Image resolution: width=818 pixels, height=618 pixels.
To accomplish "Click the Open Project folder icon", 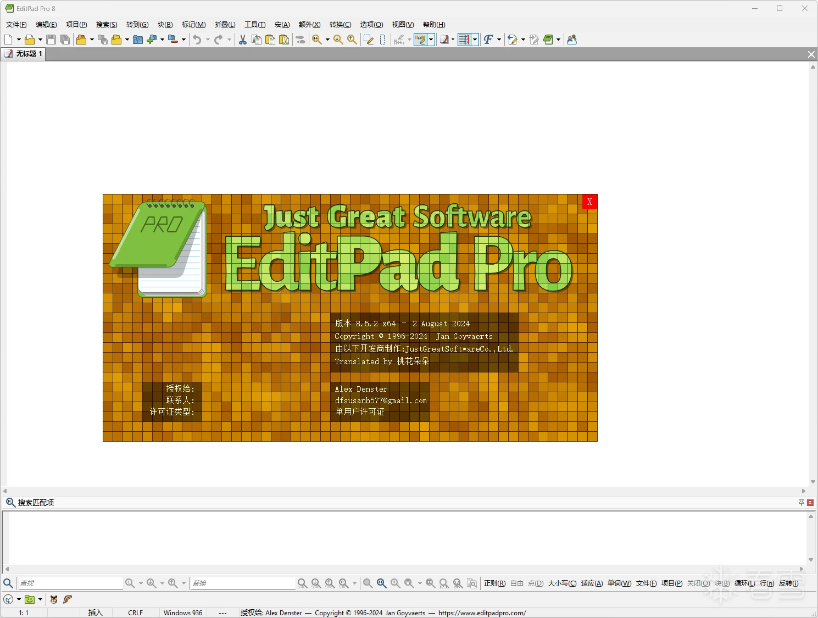I will [81, 40].
